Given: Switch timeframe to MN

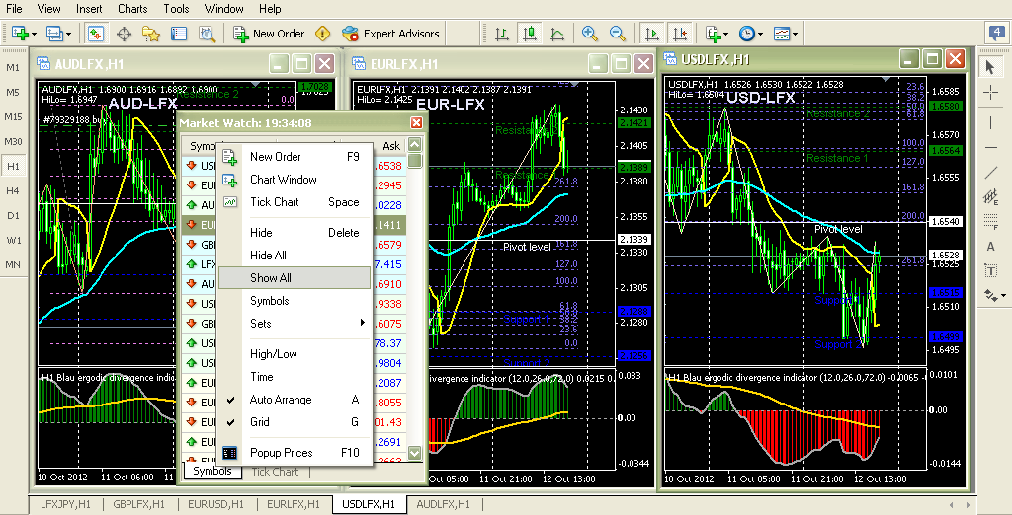Looking at the screenshot, I should 13,264.
